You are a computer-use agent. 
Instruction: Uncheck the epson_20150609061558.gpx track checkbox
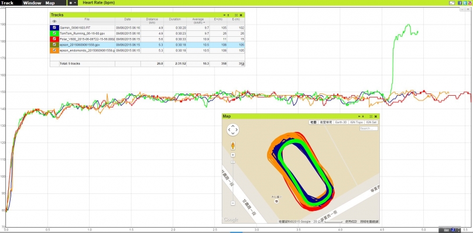pos(54,44)
